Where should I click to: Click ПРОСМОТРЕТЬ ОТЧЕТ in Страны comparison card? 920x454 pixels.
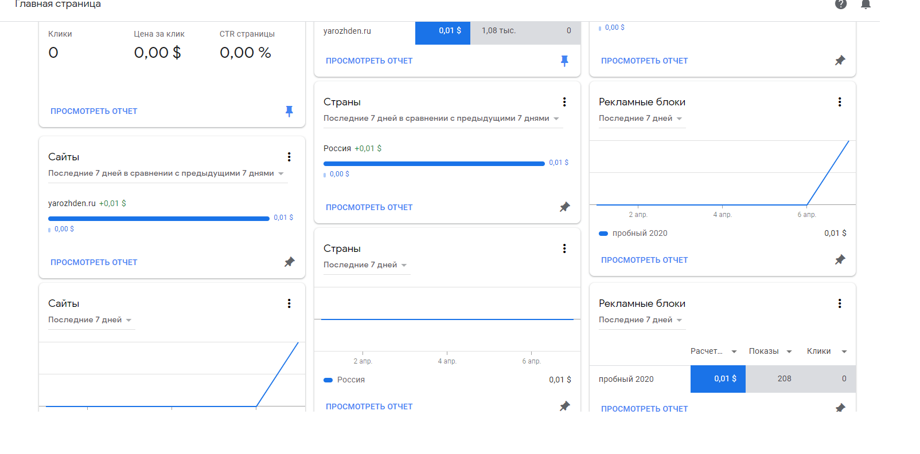(369, 207)
